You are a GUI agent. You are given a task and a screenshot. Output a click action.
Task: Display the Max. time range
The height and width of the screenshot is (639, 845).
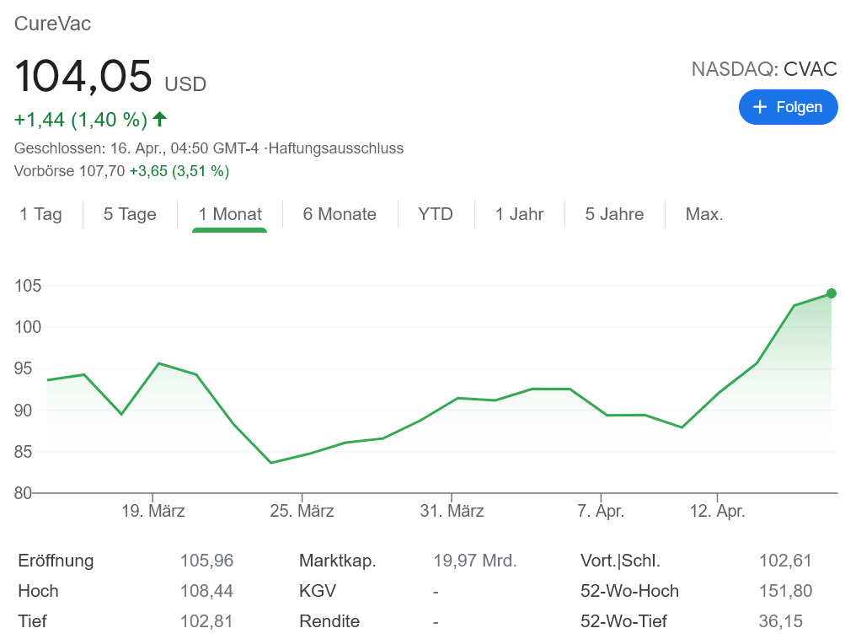pos(704,214)
